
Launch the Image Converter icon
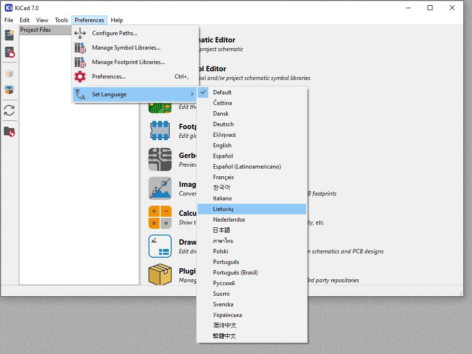click(x=160, y=188)
